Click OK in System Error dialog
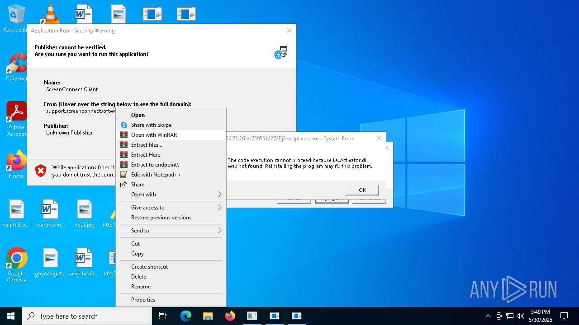This screenshot has width=579, height=325. click(362, 190)
